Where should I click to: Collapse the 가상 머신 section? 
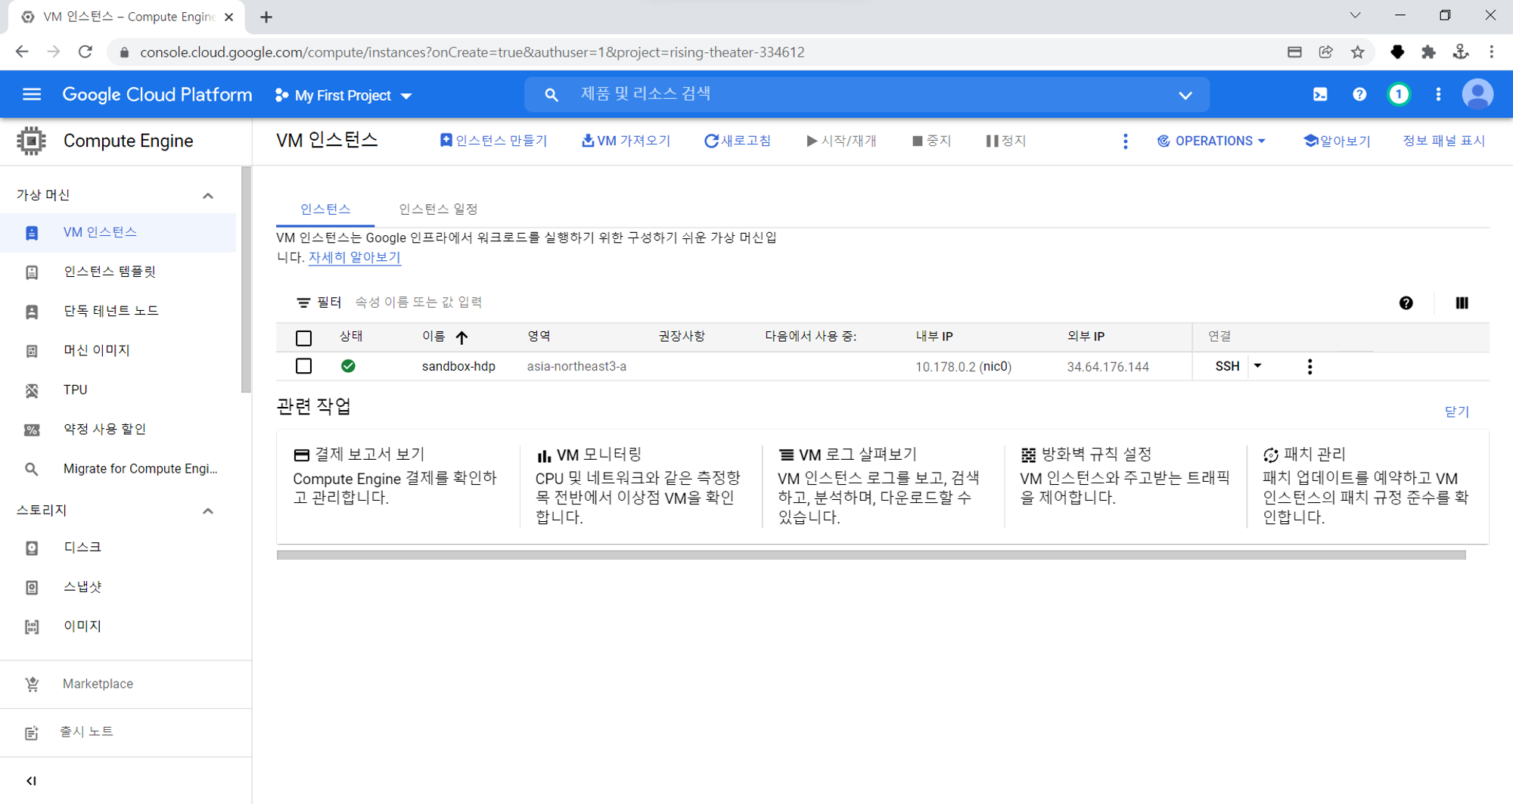pos(208,196)
